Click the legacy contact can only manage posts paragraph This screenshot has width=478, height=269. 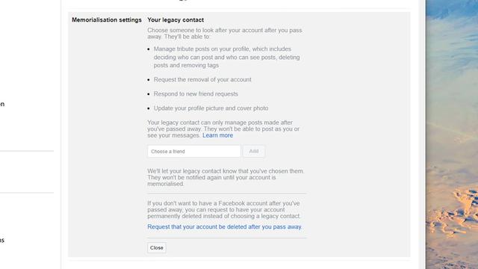tap(223, 129)
